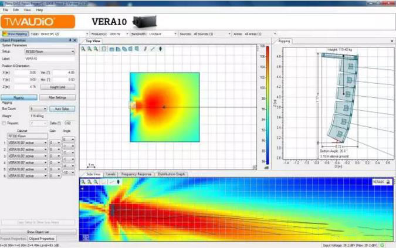Click the second zoom magnifier in Side View toolbar
Image resolution: width=396 pixels, height=248 pixels.
(x=89, y=182)
